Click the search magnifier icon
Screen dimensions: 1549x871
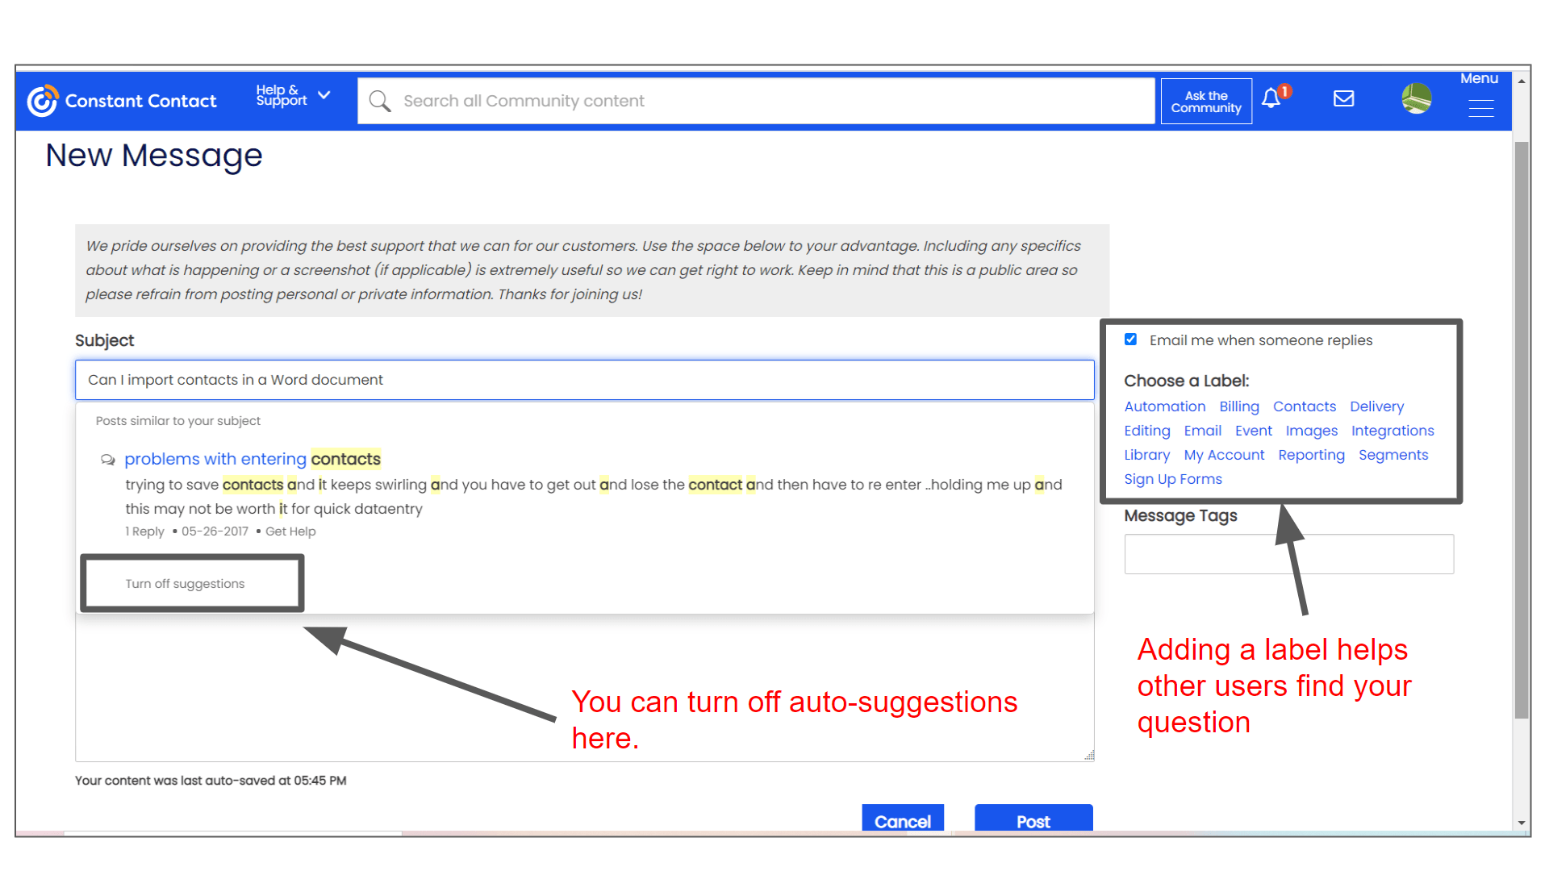tap(379, 101)
